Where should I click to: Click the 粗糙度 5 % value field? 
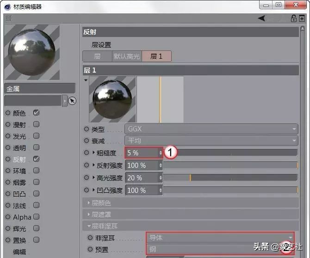tap(142, 153)
